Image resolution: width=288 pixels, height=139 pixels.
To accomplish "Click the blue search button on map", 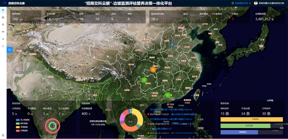I will click(x=10, y=50).
